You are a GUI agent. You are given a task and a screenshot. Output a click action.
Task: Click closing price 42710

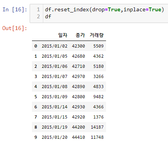[x=78, y=66]
